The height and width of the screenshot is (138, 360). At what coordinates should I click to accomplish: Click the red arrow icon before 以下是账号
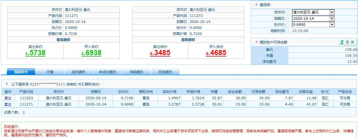[x=7, y=84]
